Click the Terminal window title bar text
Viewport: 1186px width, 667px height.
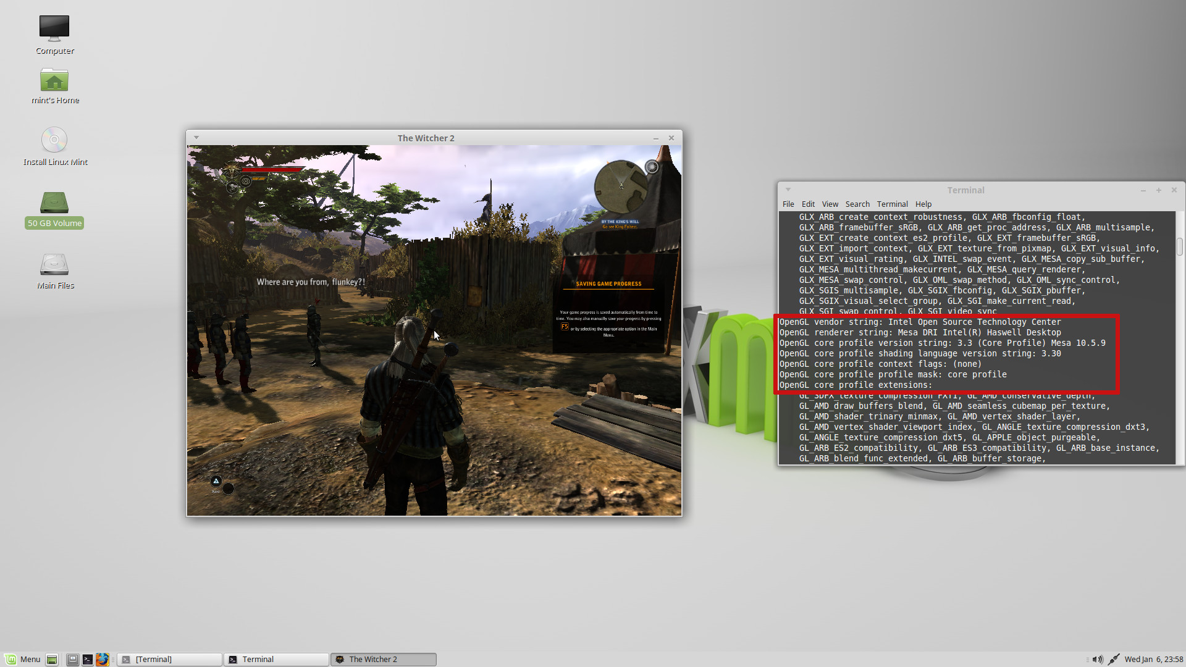[x=965, y=190]
